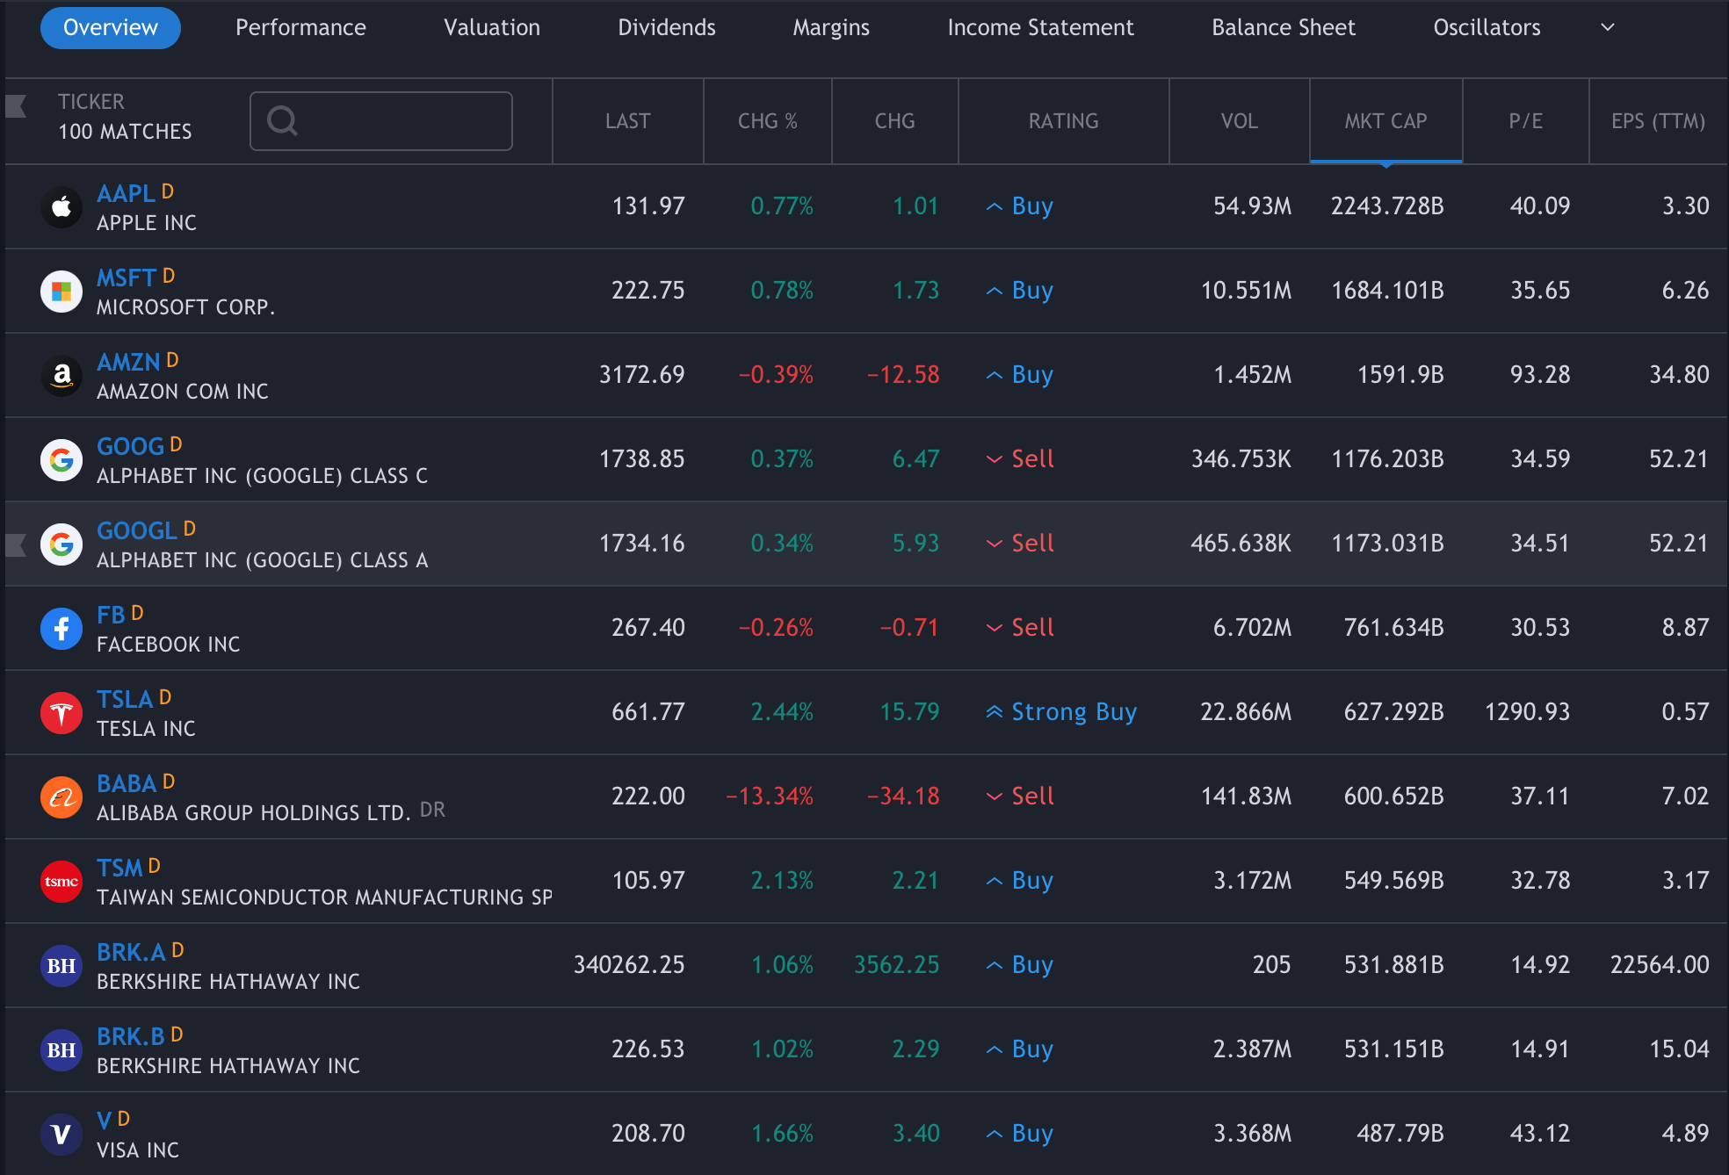Open the TSM ticker link
Viewport: 1729px width, 1175px height.
(x=119, y=868)
